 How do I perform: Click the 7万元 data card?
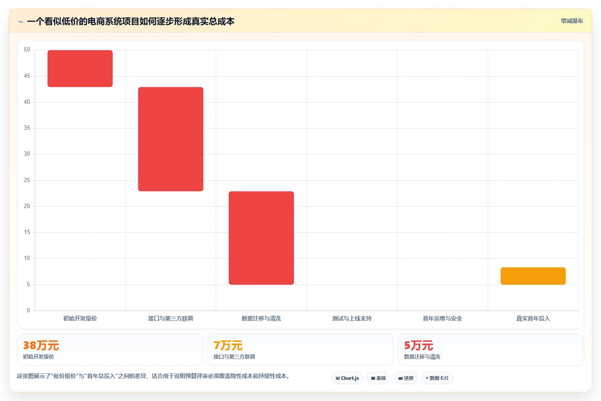point(300,350)
